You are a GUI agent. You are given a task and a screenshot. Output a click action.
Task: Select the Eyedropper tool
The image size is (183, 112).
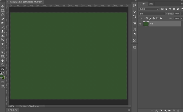2,23
